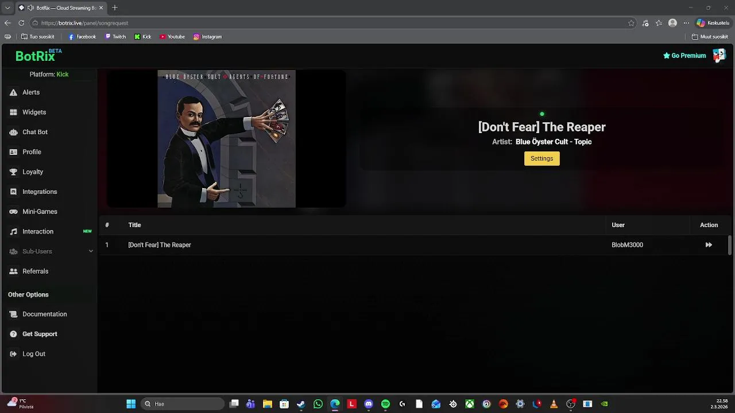Click the taskbar Hae search box

pyautogui.click(x=181, y=404)
